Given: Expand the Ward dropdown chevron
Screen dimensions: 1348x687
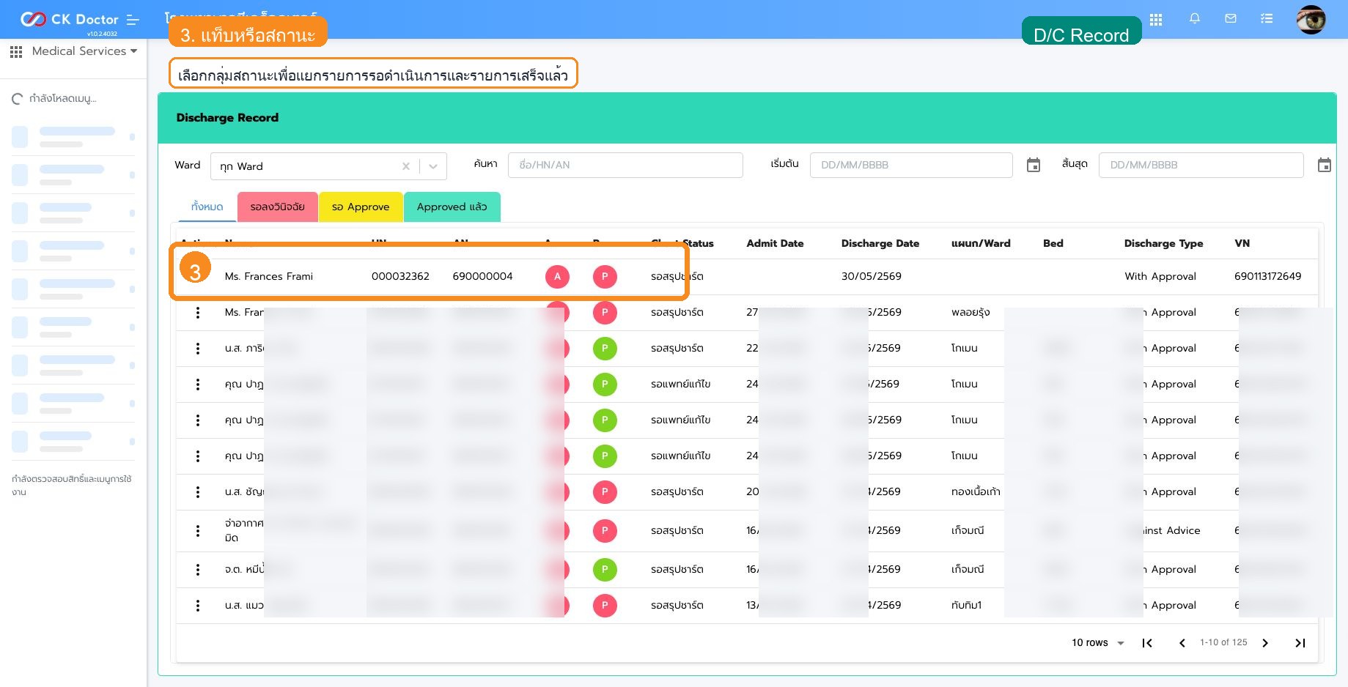Looking at the screenshot, I should 433,166.
